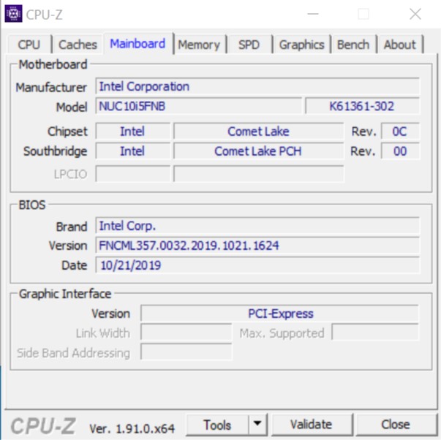Show the About tab
This screenshot has width=441, height=440.
pyautogui.click(x=399, y=45)
